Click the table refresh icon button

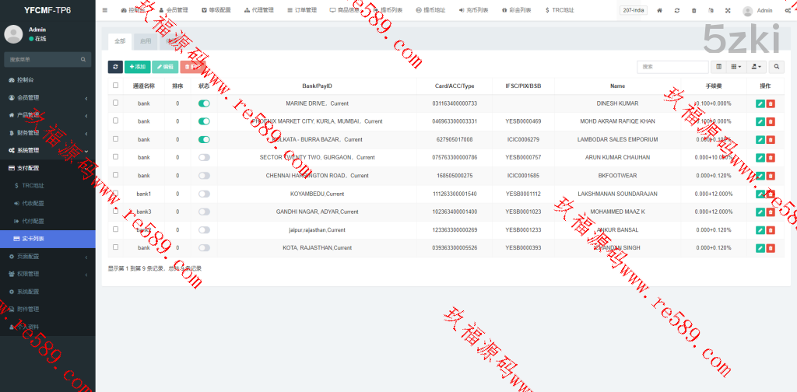pos(115,68)
